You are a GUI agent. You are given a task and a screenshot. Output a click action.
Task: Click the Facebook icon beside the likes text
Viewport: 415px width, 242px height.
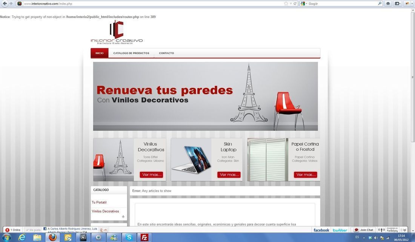coord(45,229)
